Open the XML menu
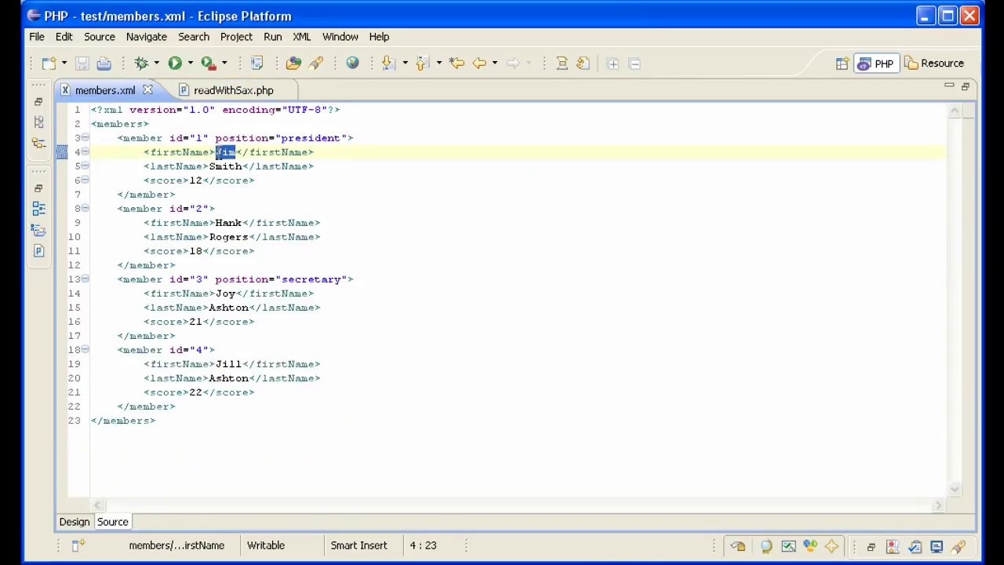This screenshot has height=565, width=1004. coord(302,37)
